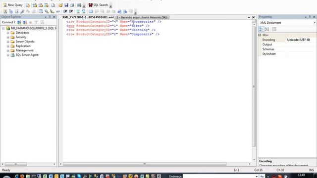This screenshot has height=178, width=317.
Task: Open Internet Explorer from the taskbar
Action: click(16, 176)
